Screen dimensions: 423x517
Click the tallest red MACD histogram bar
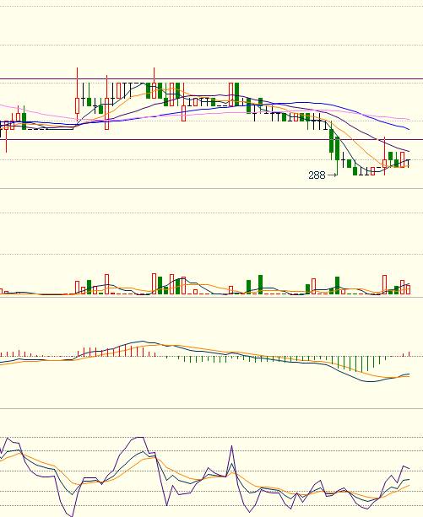(x=126, y=350)
